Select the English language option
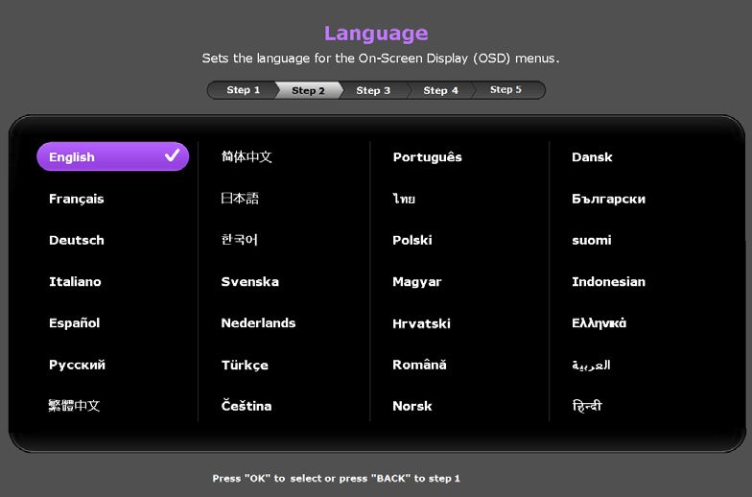This screenshot has width=752, height=497. pyautogui.click(x=111, y=156)
